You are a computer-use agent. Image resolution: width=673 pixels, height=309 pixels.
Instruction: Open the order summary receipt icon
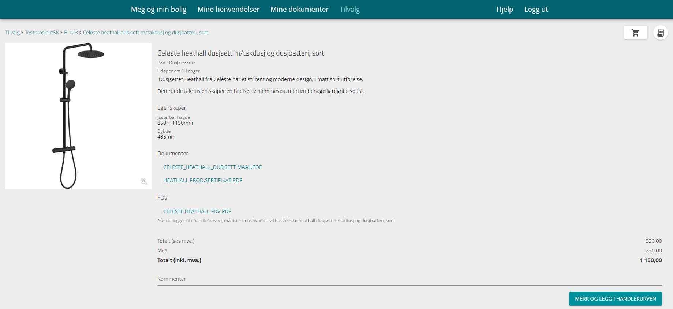click(661, 33)
